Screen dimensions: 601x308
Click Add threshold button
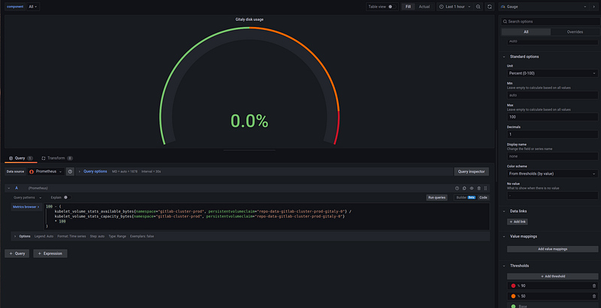pos(552,277)
